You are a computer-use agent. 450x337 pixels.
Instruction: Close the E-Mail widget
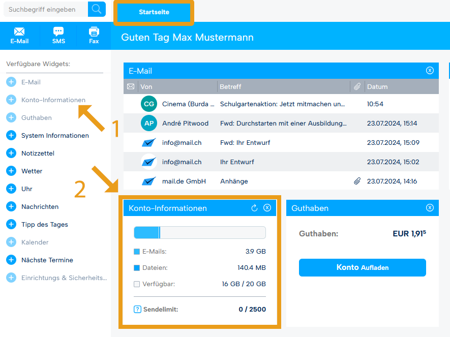tap(430, 71)
